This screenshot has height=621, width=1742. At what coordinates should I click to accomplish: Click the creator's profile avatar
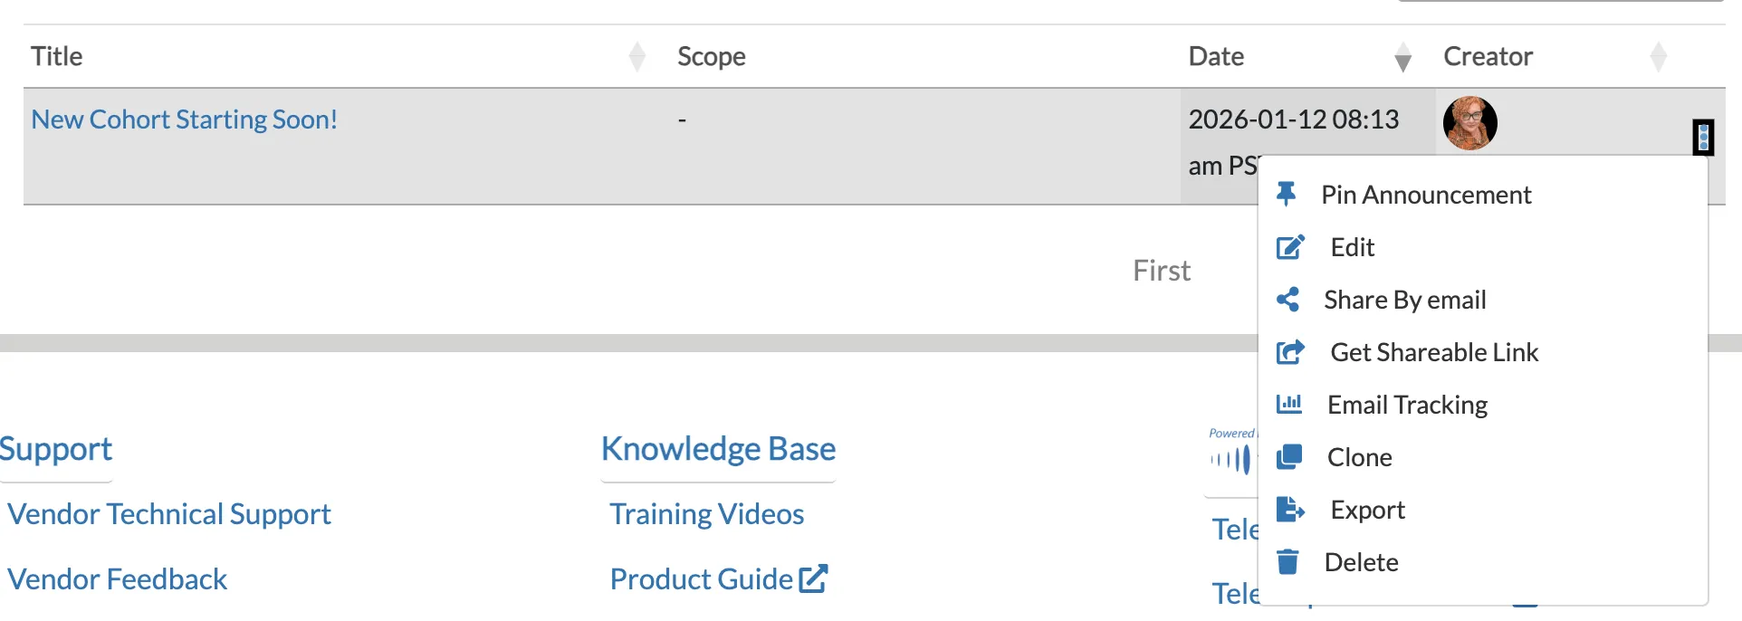[x=1469, y=123]
